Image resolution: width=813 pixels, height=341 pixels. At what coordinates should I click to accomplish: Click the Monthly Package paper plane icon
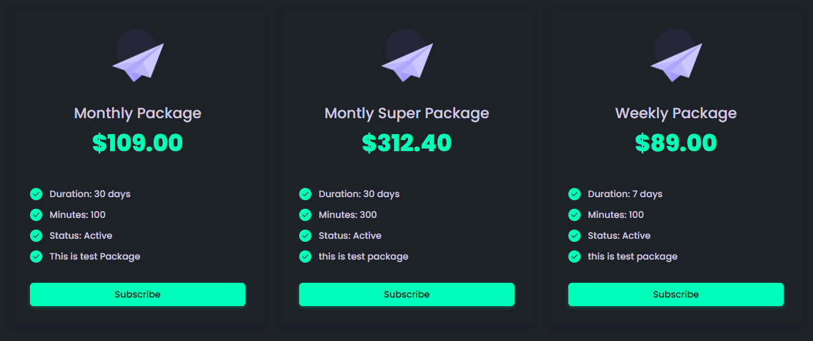[x=138, y=61]
